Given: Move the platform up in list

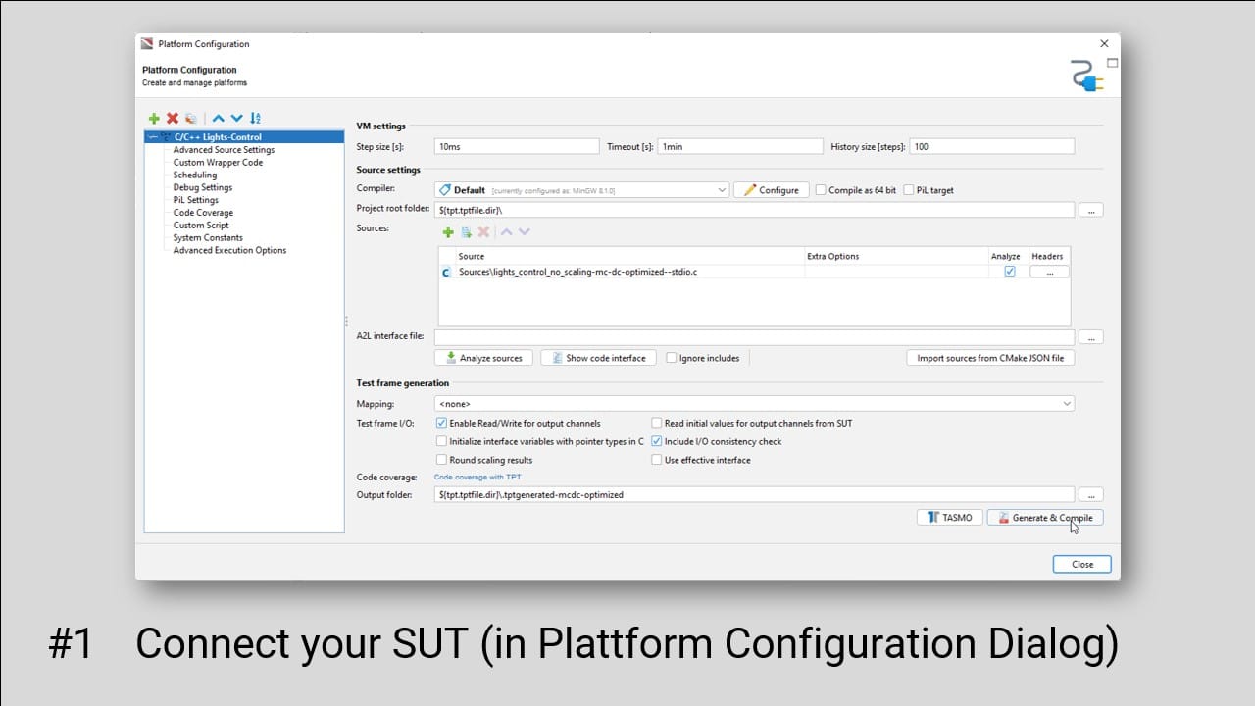Looking at the screenshot, I should tap(219, 118).
